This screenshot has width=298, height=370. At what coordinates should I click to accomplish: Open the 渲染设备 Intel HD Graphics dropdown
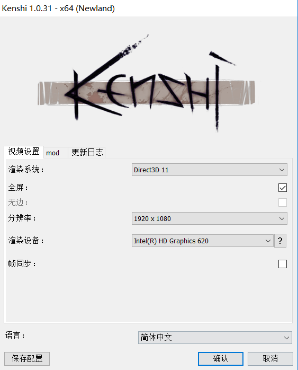203,241
